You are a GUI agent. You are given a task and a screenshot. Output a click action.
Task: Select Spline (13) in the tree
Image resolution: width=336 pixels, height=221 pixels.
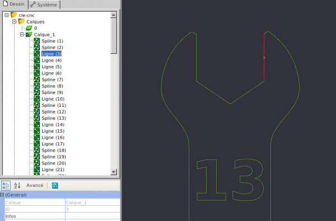click(54, 118)
